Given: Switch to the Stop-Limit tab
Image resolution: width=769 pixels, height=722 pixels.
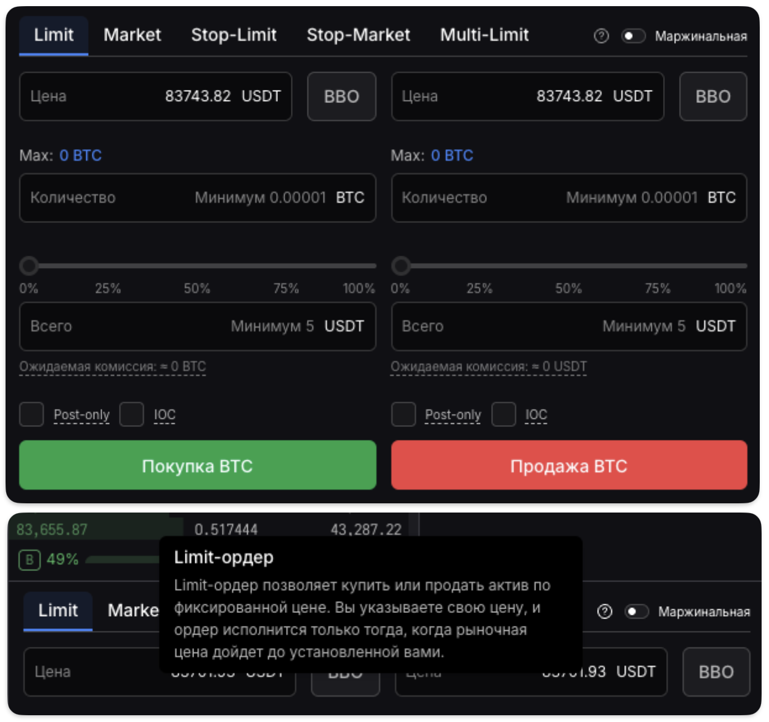Looking at the screenshot, I should [234, 35].
